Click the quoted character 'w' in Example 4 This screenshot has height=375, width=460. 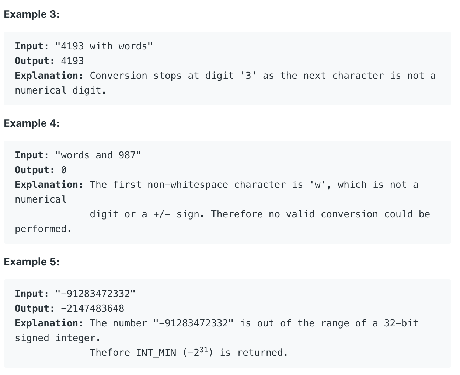[x=318, y=185]
